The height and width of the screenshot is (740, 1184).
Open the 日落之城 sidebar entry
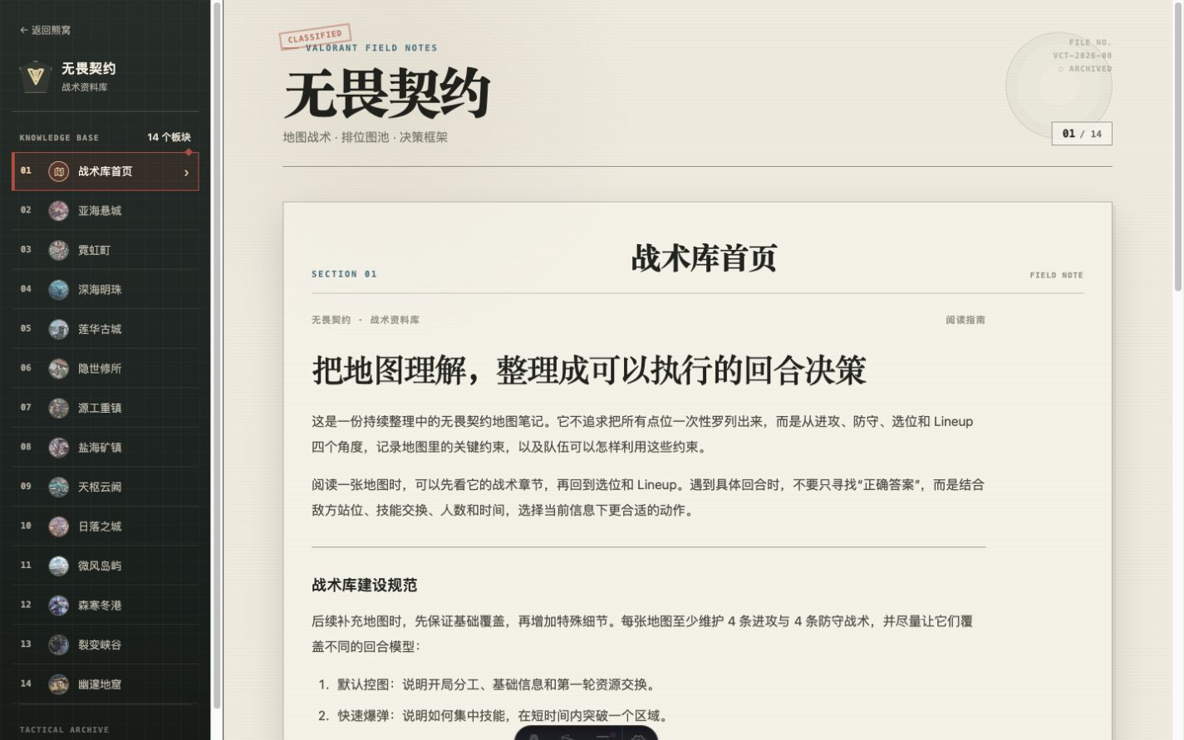[x=106, y=527]
